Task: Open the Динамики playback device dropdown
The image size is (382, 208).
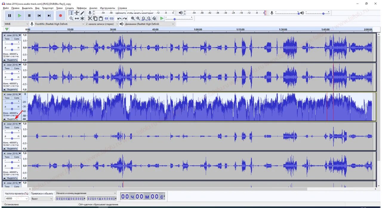Action: click(x=149, y=24)
